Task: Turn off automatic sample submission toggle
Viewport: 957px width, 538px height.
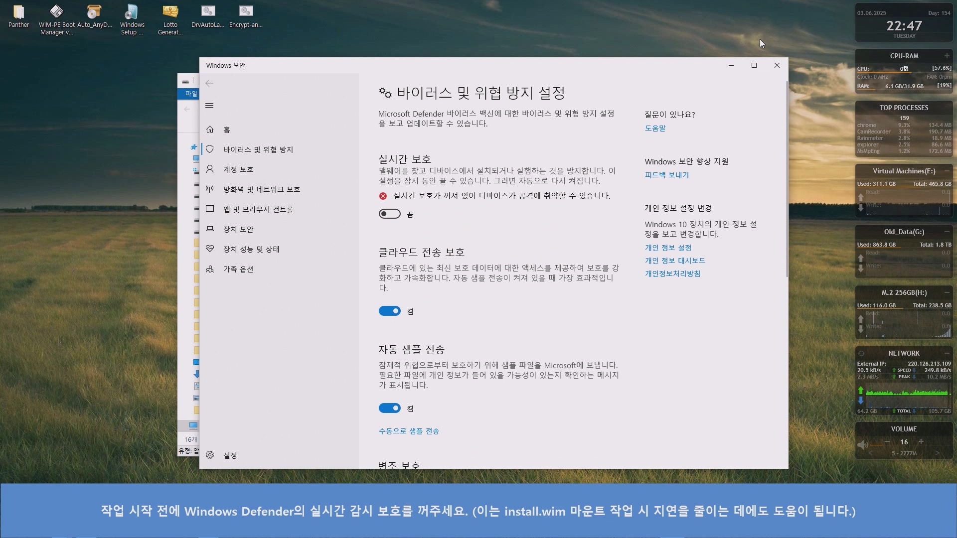Action: (x=389, y=408)
